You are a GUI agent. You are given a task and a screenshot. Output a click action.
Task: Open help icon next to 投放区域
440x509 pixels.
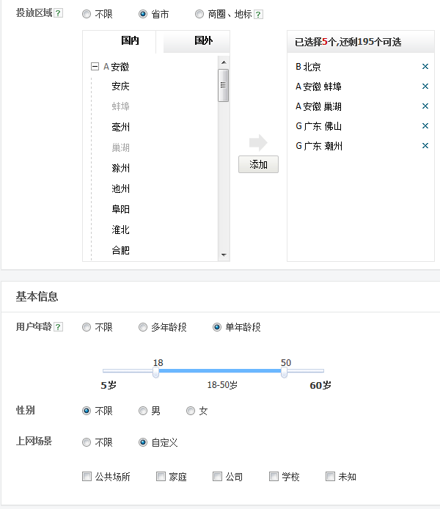coord(58,14)
